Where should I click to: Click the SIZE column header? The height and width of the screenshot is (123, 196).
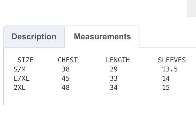[26, 60]
